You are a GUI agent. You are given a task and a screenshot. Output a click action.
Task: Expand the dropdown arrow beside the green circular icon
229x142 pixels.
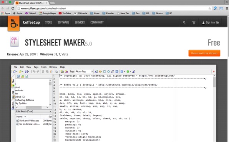point(130,71)
